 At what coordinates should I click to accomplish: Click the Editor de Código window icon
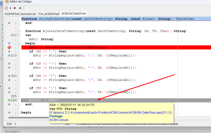point(7,2)
